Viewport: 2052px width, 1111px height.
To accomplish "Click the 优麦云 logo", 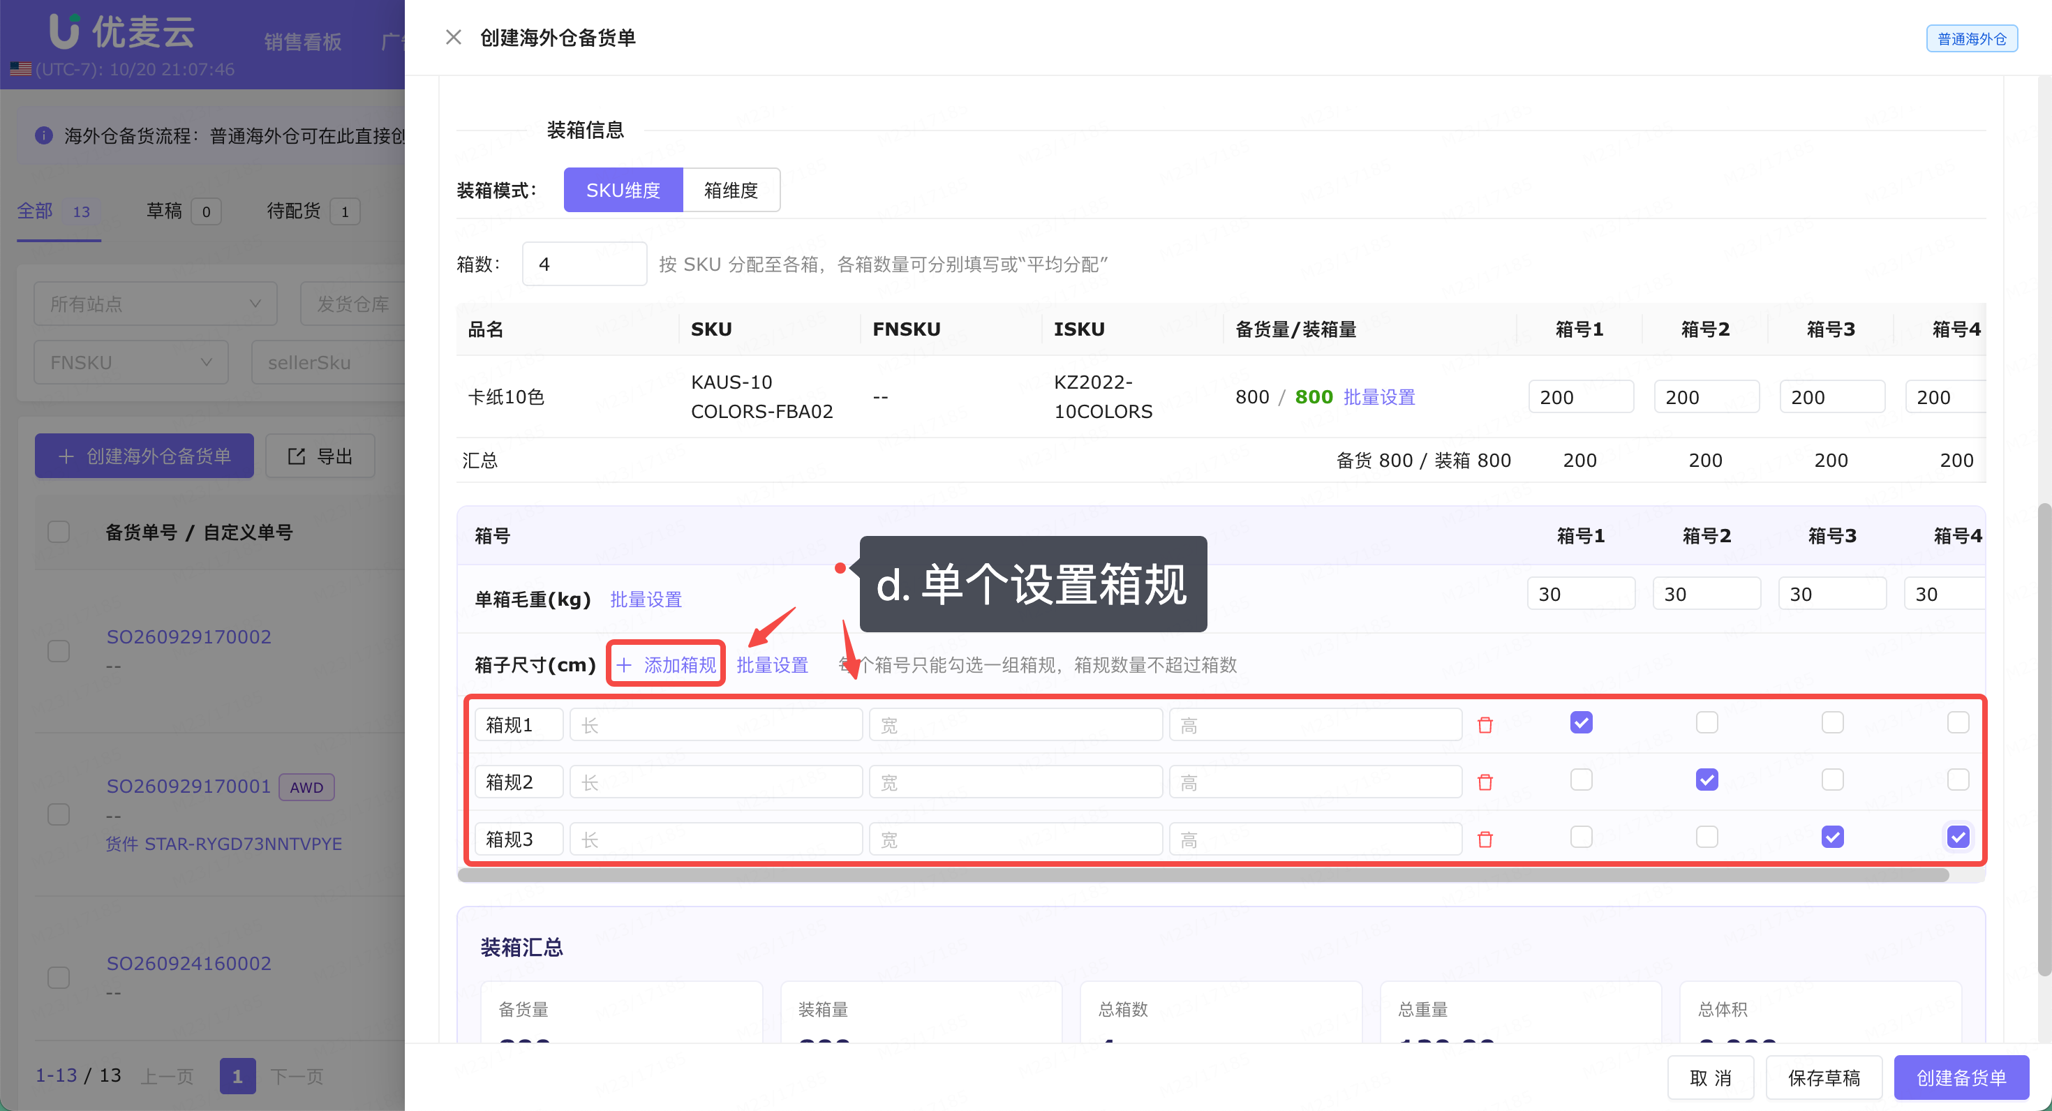I will (123, 32).
